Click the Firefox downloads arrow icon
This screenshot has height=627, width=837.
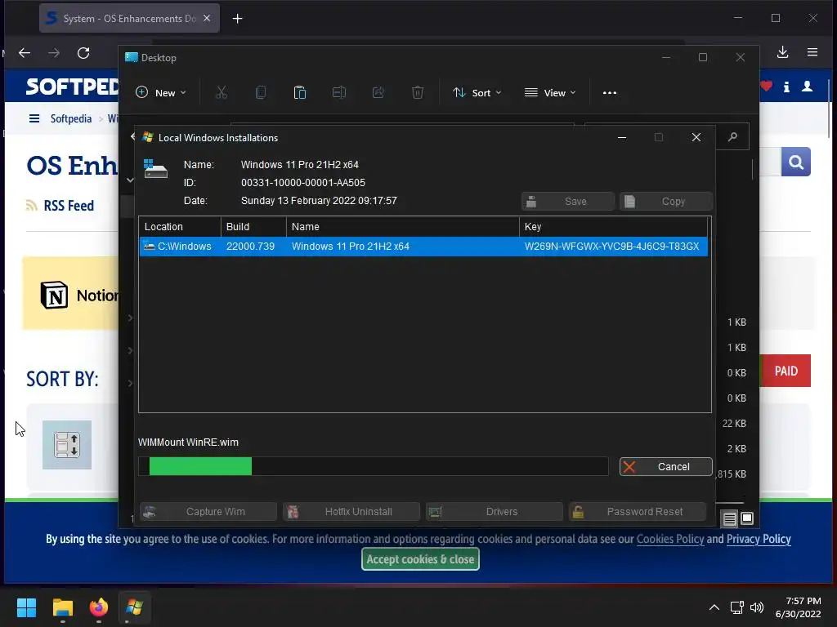[782, 52]
